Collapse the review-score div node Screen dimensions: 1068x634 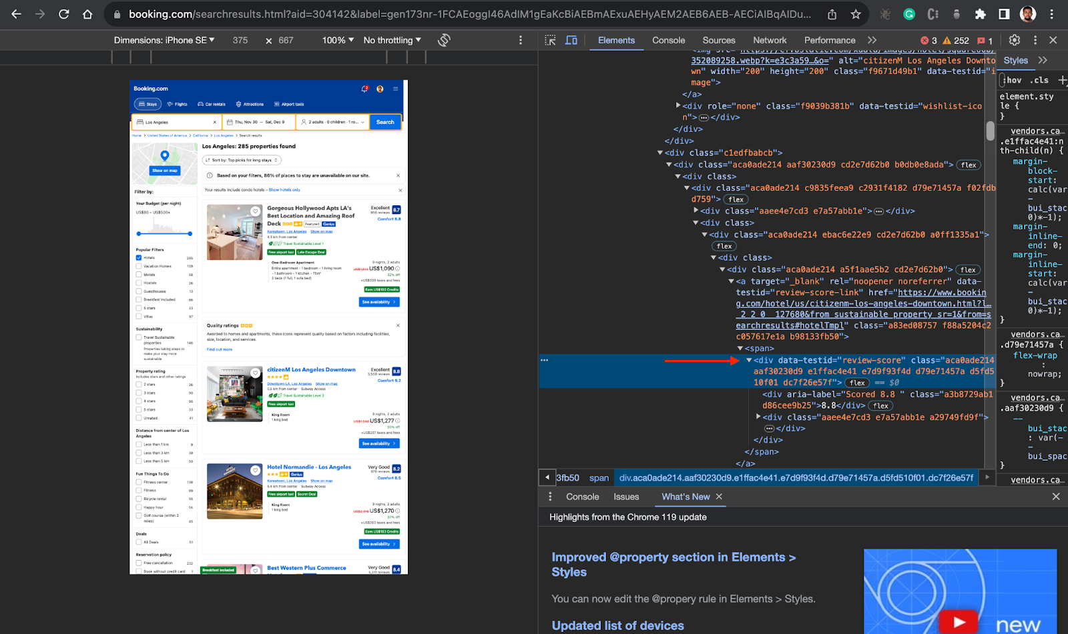click(749, 360)
